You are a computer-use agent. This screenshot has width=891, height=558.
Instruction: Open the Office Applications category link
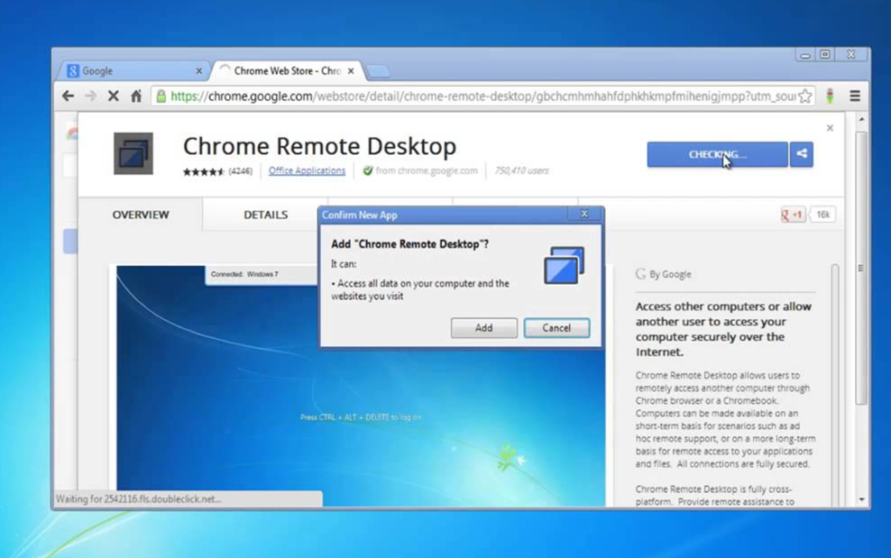tap(307, 170)
